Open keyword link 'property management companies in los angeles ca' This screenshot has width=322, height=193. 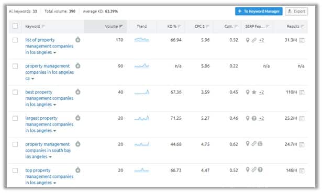(49, 72)
